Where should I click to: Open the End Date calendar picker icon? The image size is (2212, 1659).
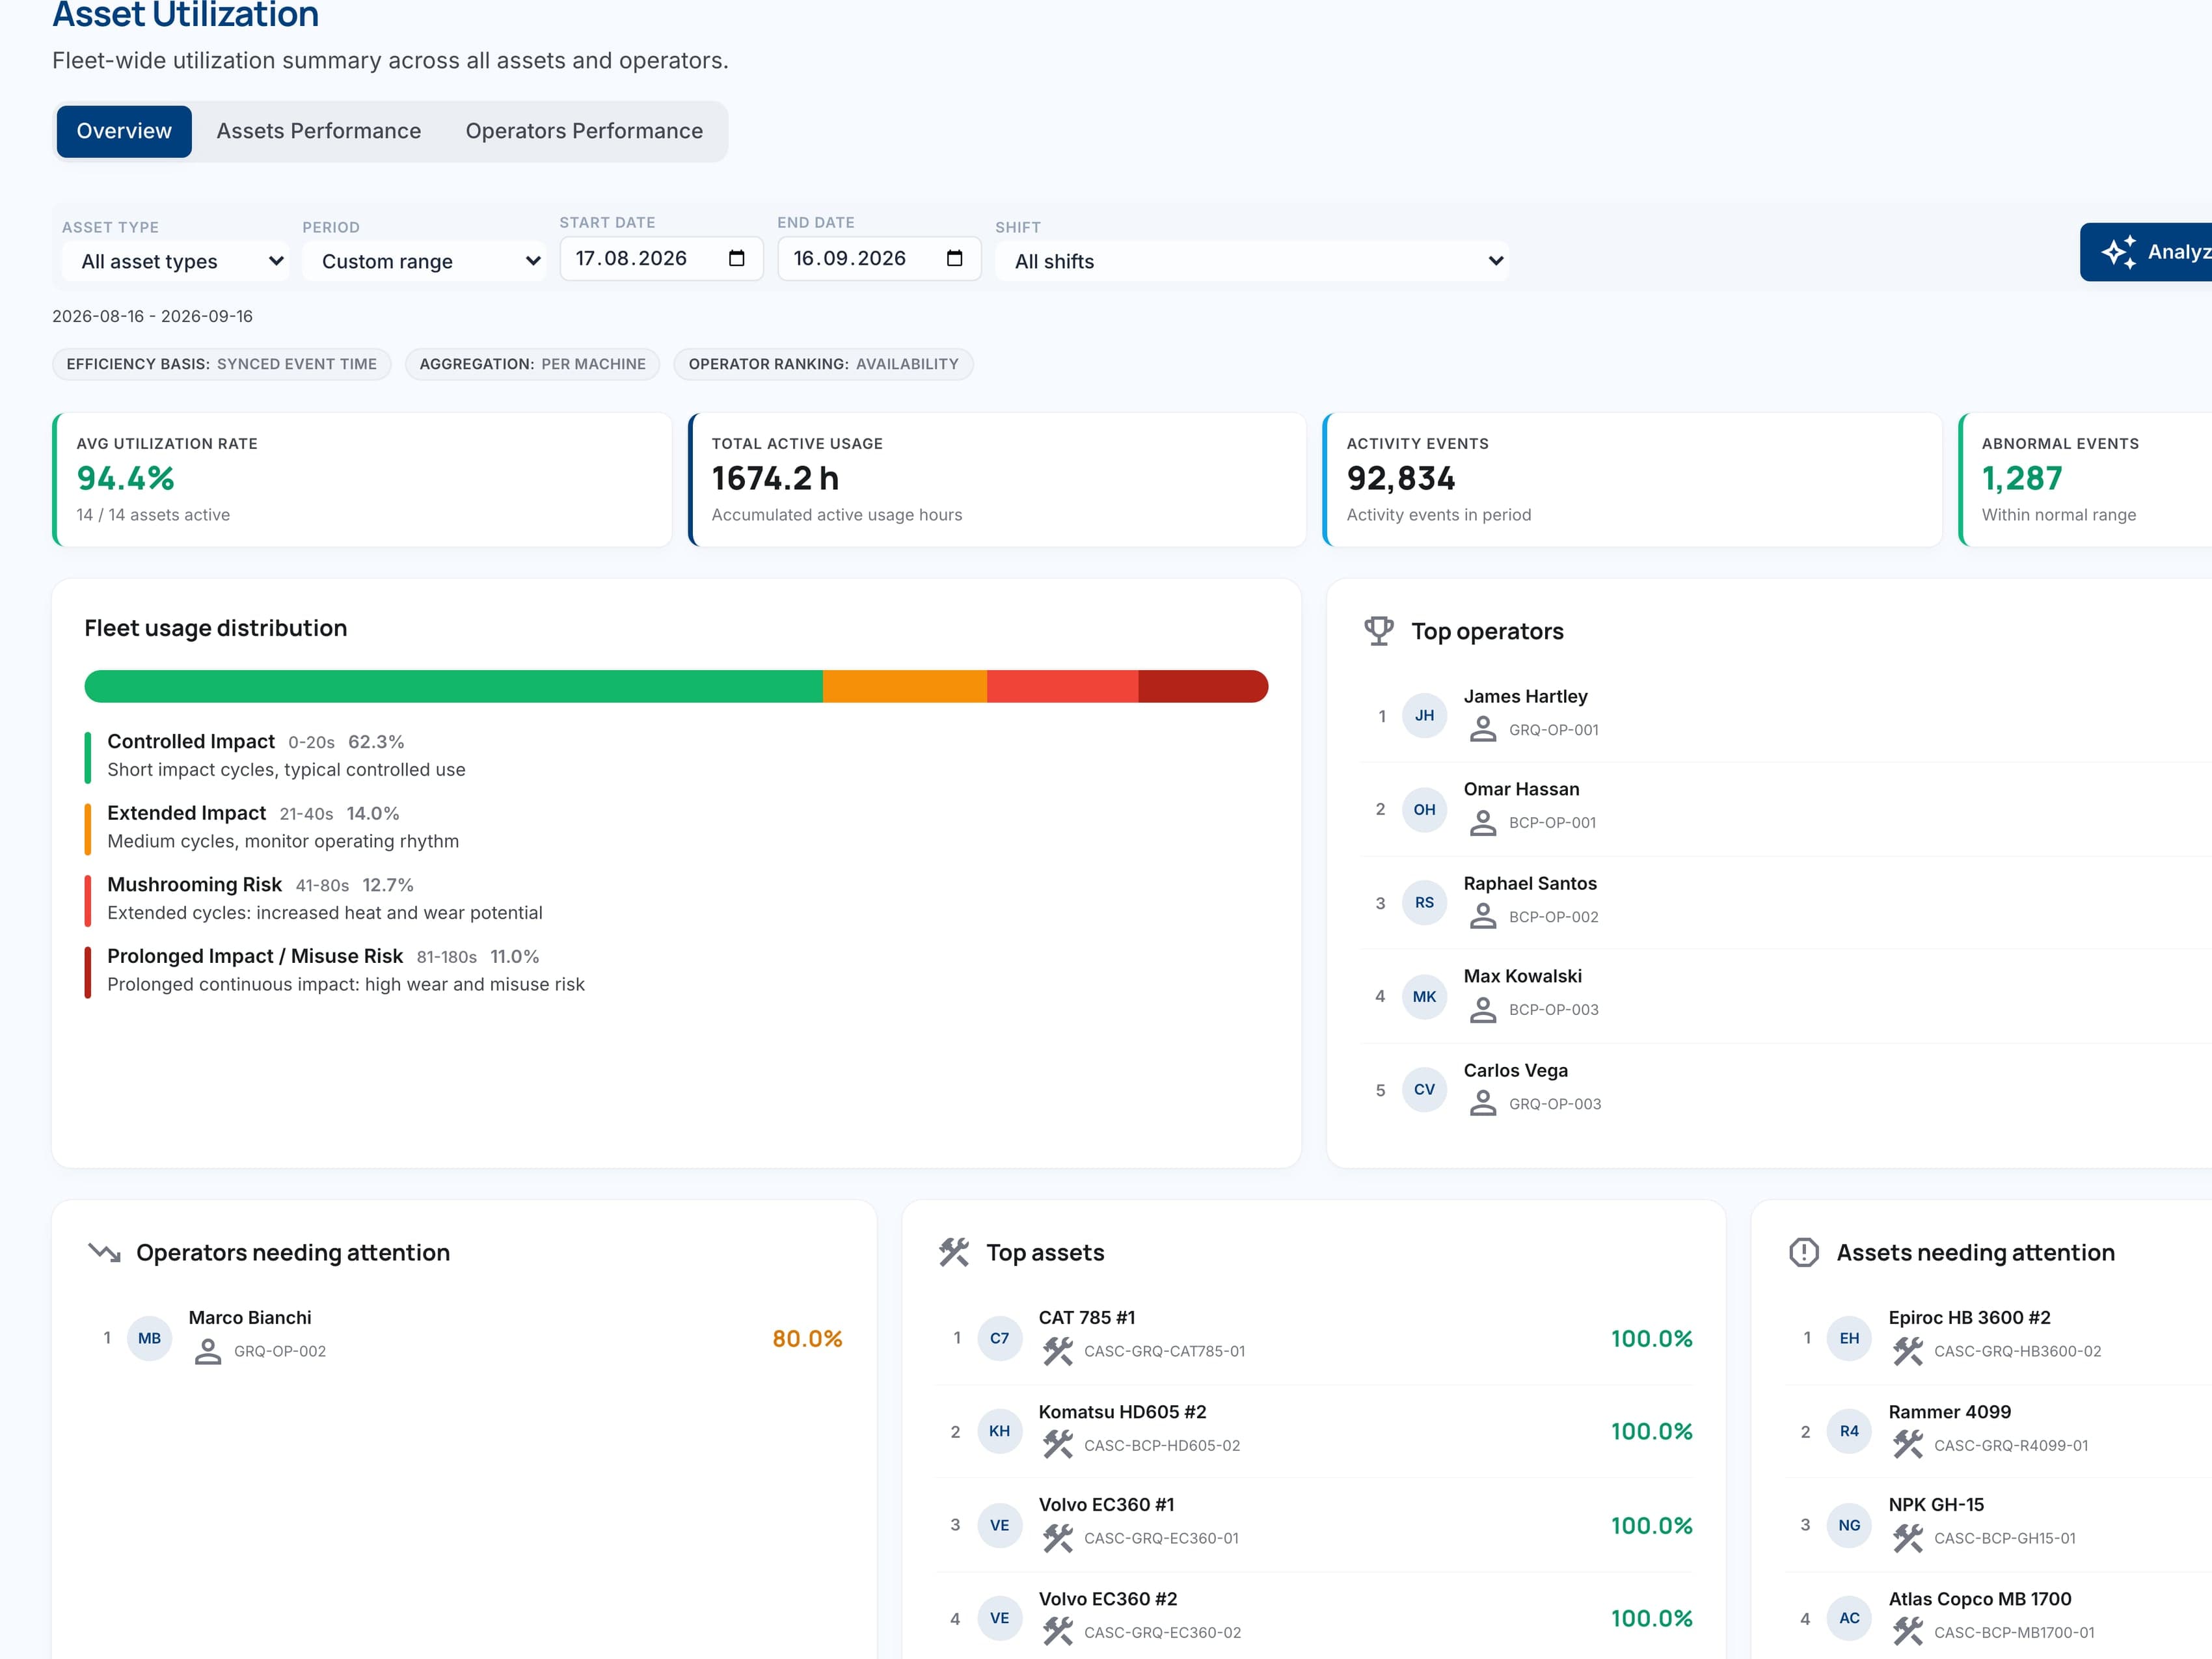pyautogui.click(x=955, y=258)
